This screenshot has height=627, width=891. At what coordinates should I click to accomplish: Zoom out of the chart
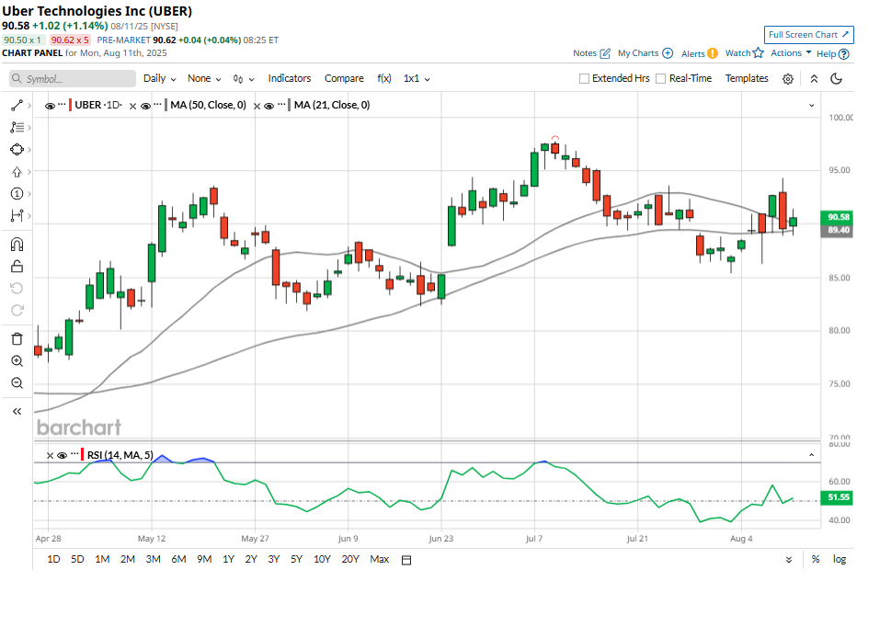17,383
